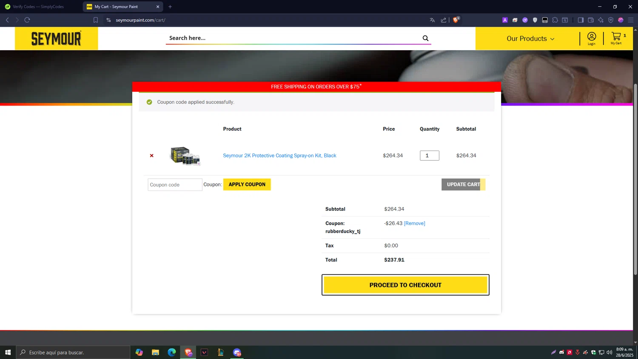Click the free shipping red banner
Image resolution: width=638 pixels, height=359 pixels.
pos(316,87)
